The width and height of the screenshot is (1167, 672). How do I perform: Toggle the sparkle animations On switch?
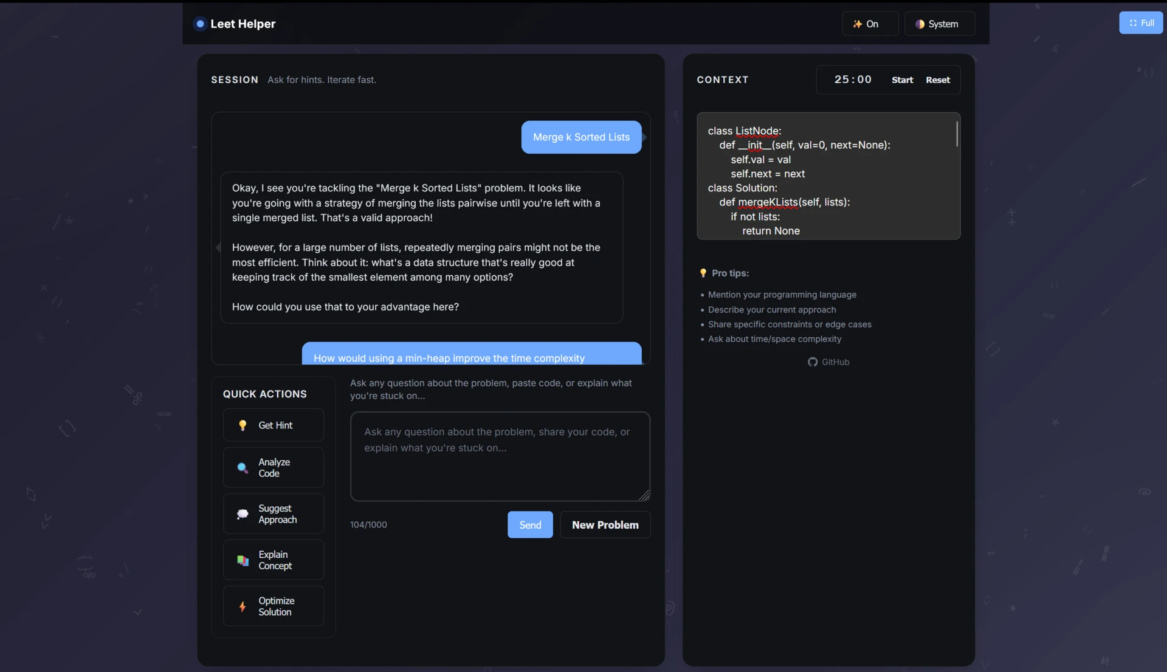point(870,24)
